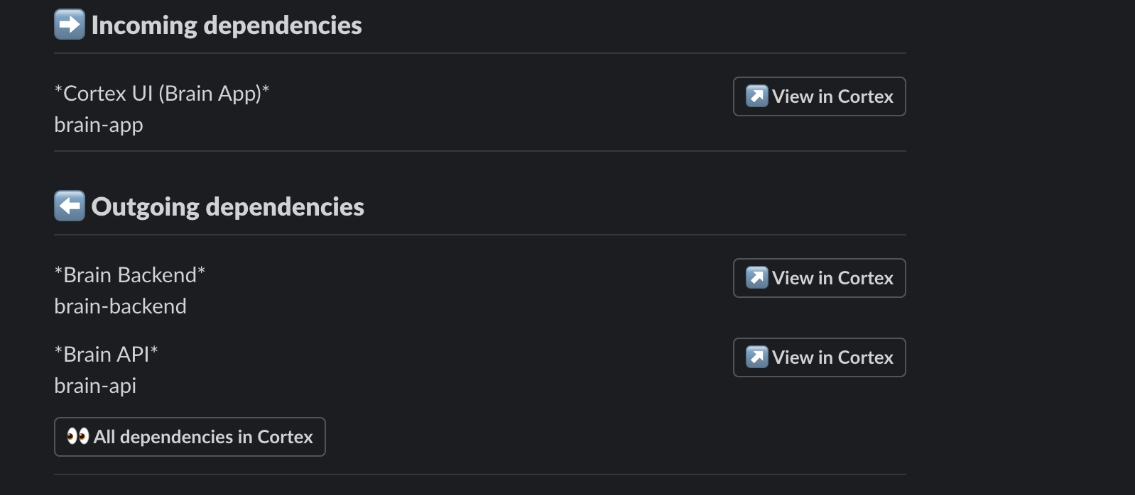The width and height of the screenshot is (1135, 495).
Task: Click the right-arrow emoji beside Incoming dependencies
Action: [70, 25]
